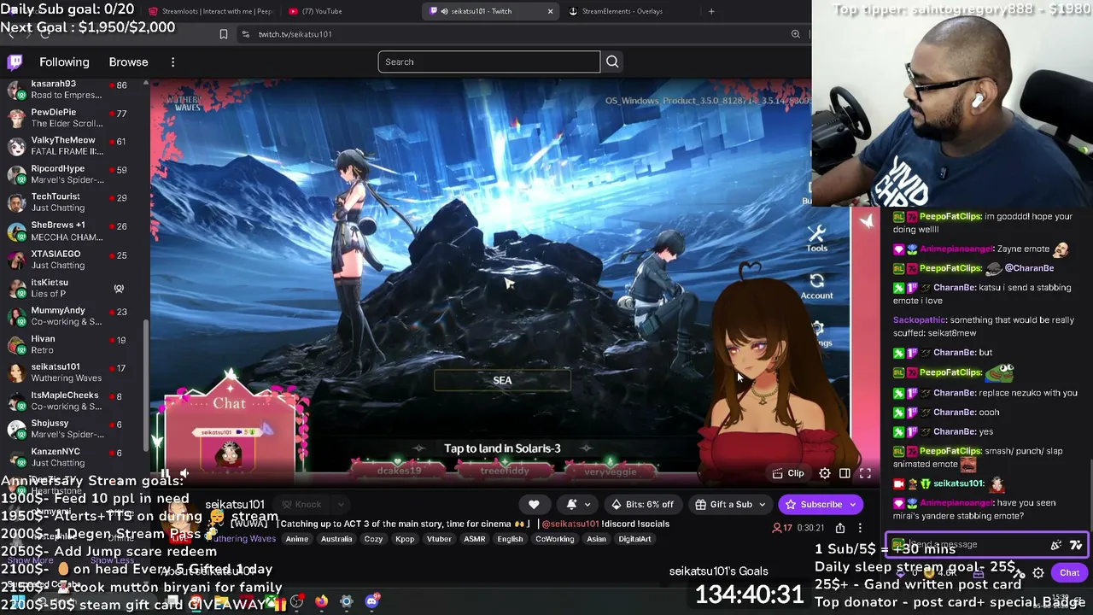Open a new browser tab
This screenshot has width=1093, height=615.
[x=711, y=11]
